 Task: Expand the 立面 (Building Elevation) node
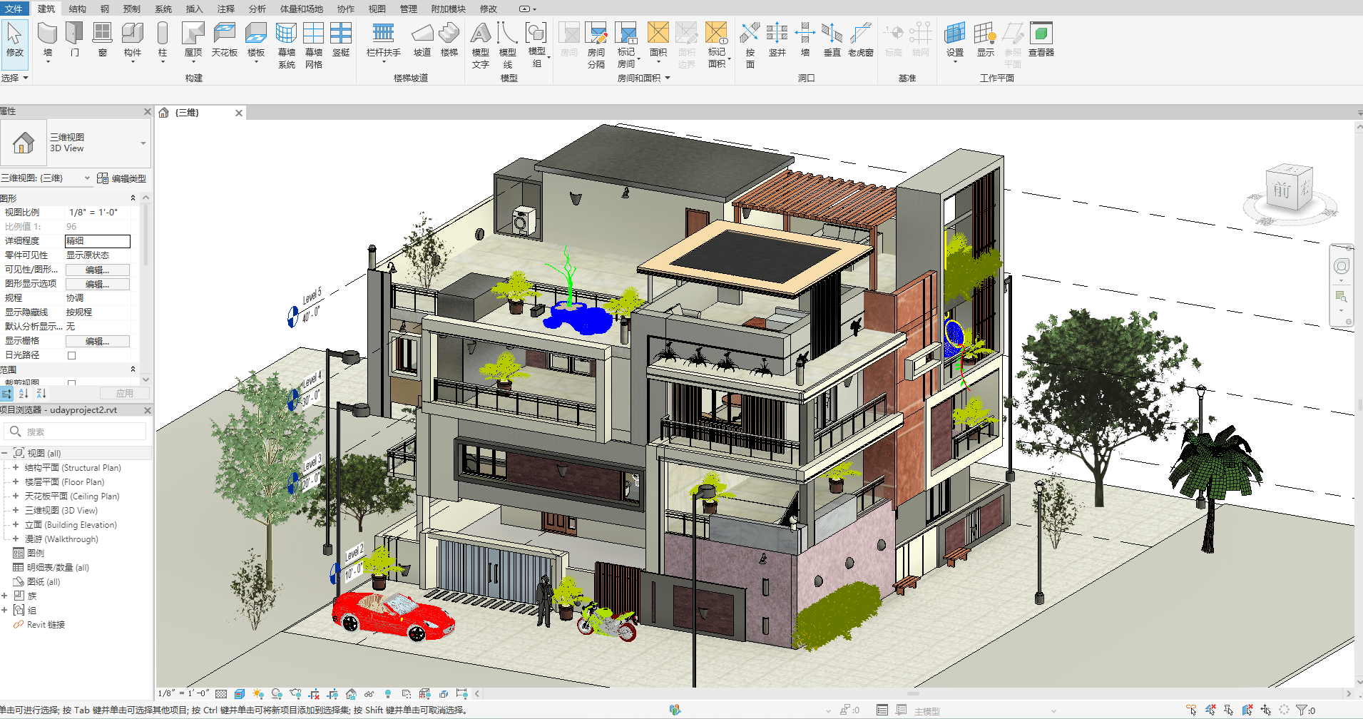pyautogui.click(x=16, y=525)
